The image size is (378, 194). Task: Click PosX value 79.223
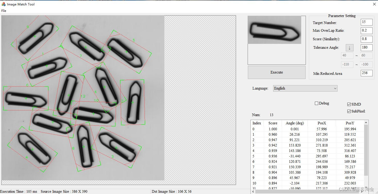[x=322, y=178]
